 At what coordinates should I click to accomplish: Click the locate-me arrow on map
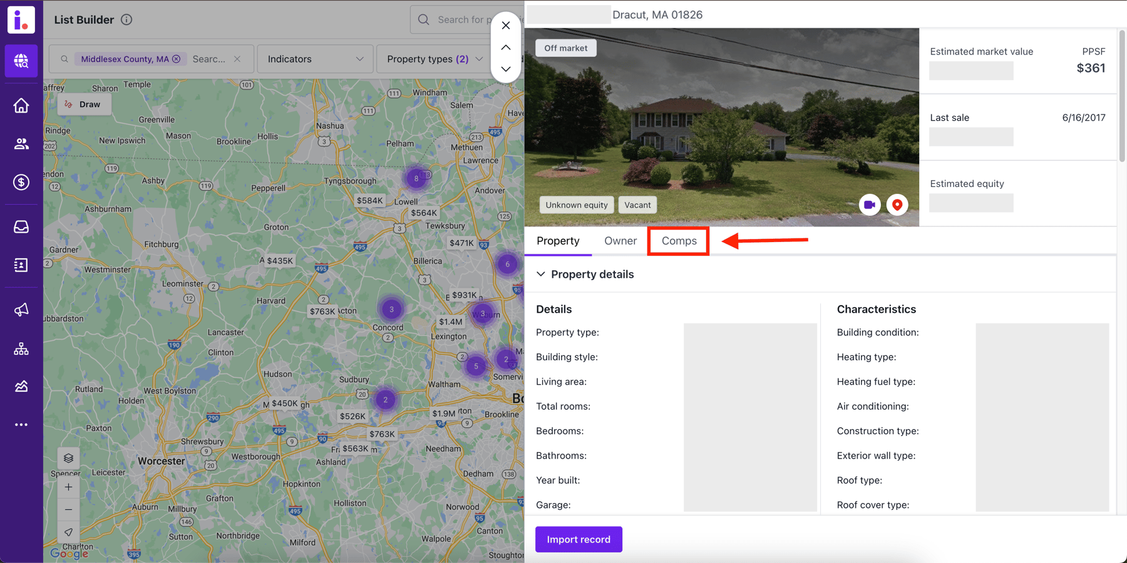coord(68,532)
